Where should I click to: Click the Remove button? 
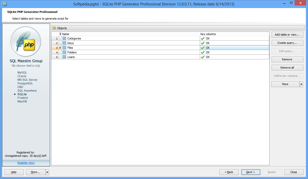(x=287, y=59)
